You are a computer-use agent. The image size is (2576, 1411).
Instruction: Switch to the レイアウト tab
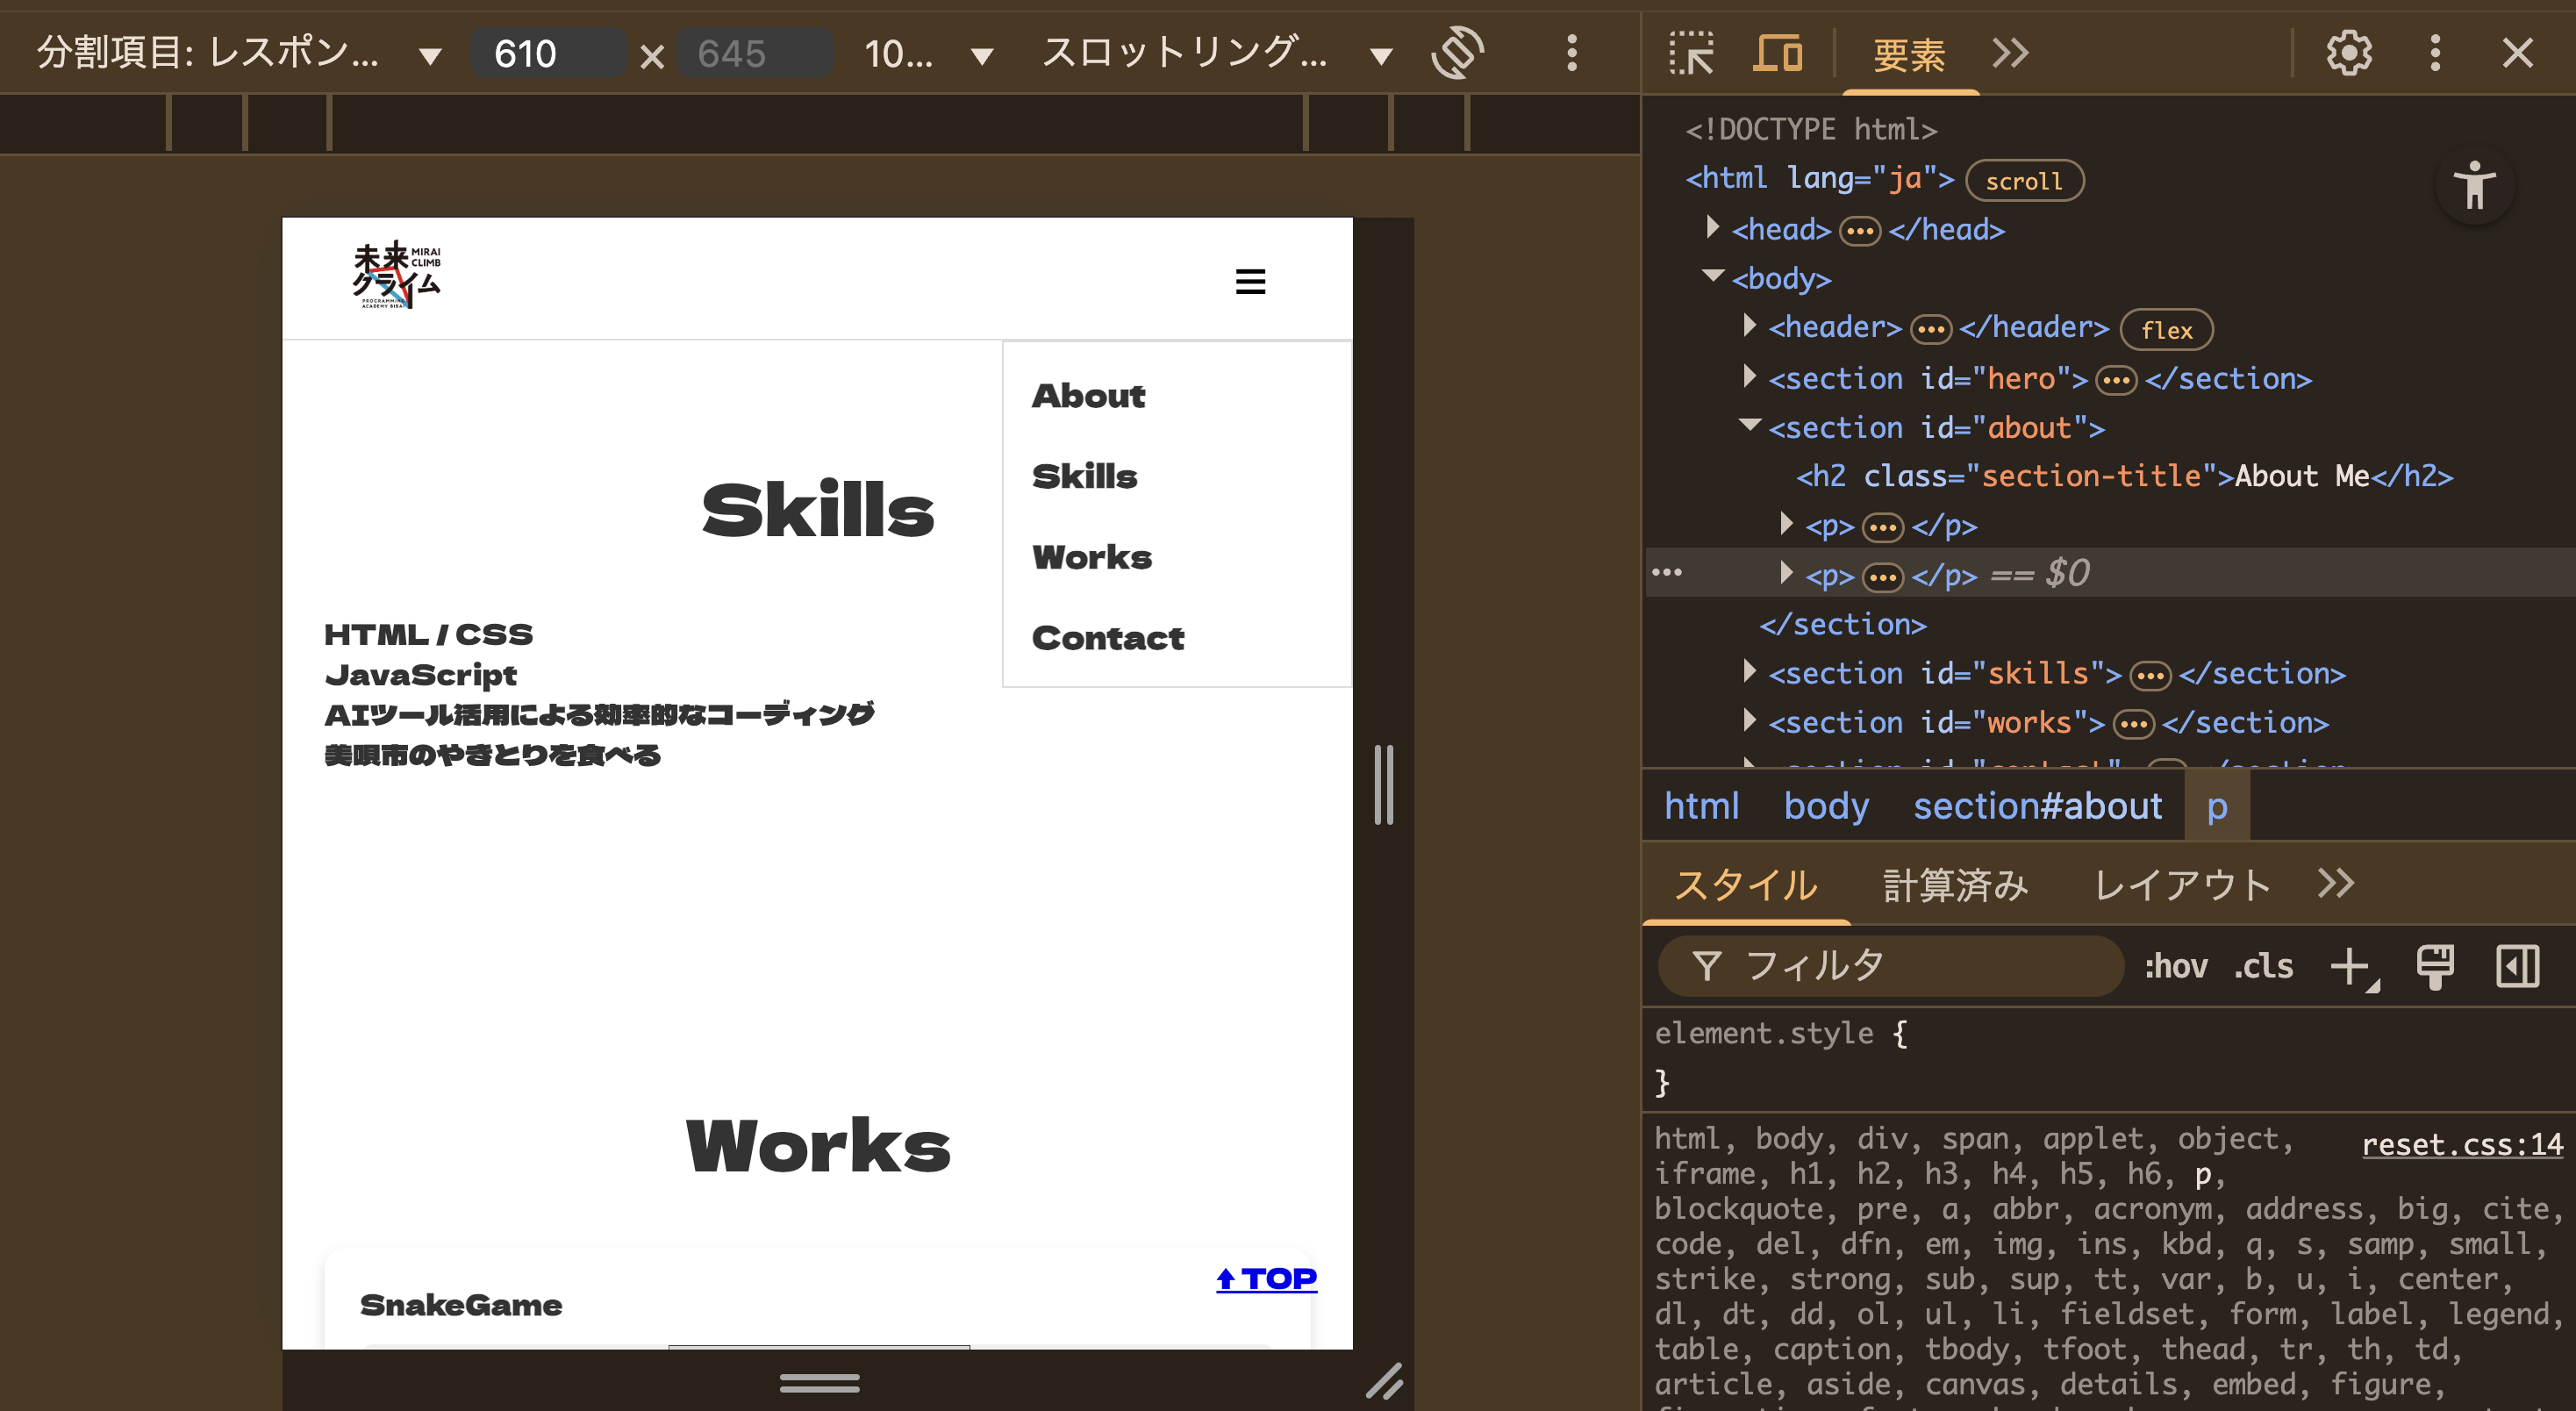tap(2181, 885)
